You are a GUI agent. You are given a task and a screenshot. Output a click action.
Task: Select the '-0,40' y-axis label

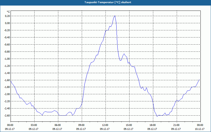(x=7, y=37)
